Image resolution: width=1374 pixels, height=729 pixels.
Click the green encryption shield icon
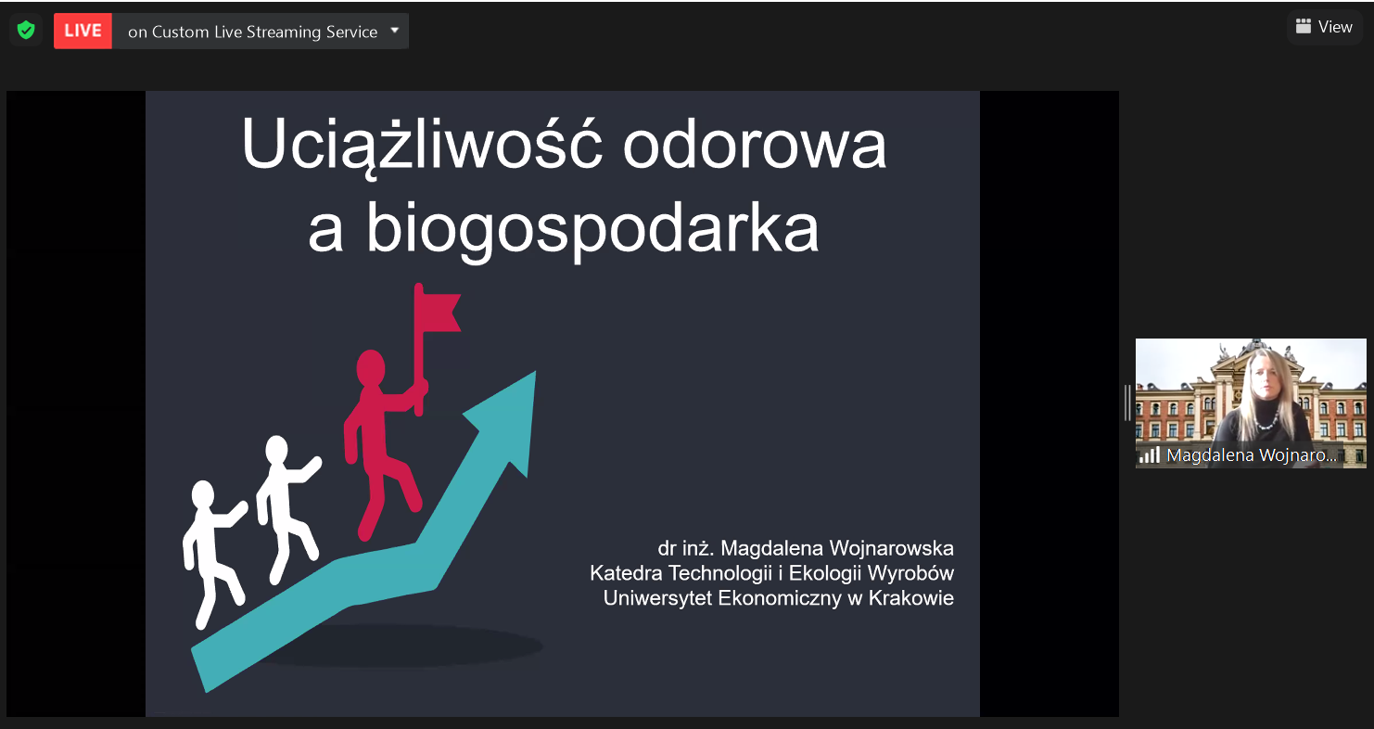click(26, 31)
